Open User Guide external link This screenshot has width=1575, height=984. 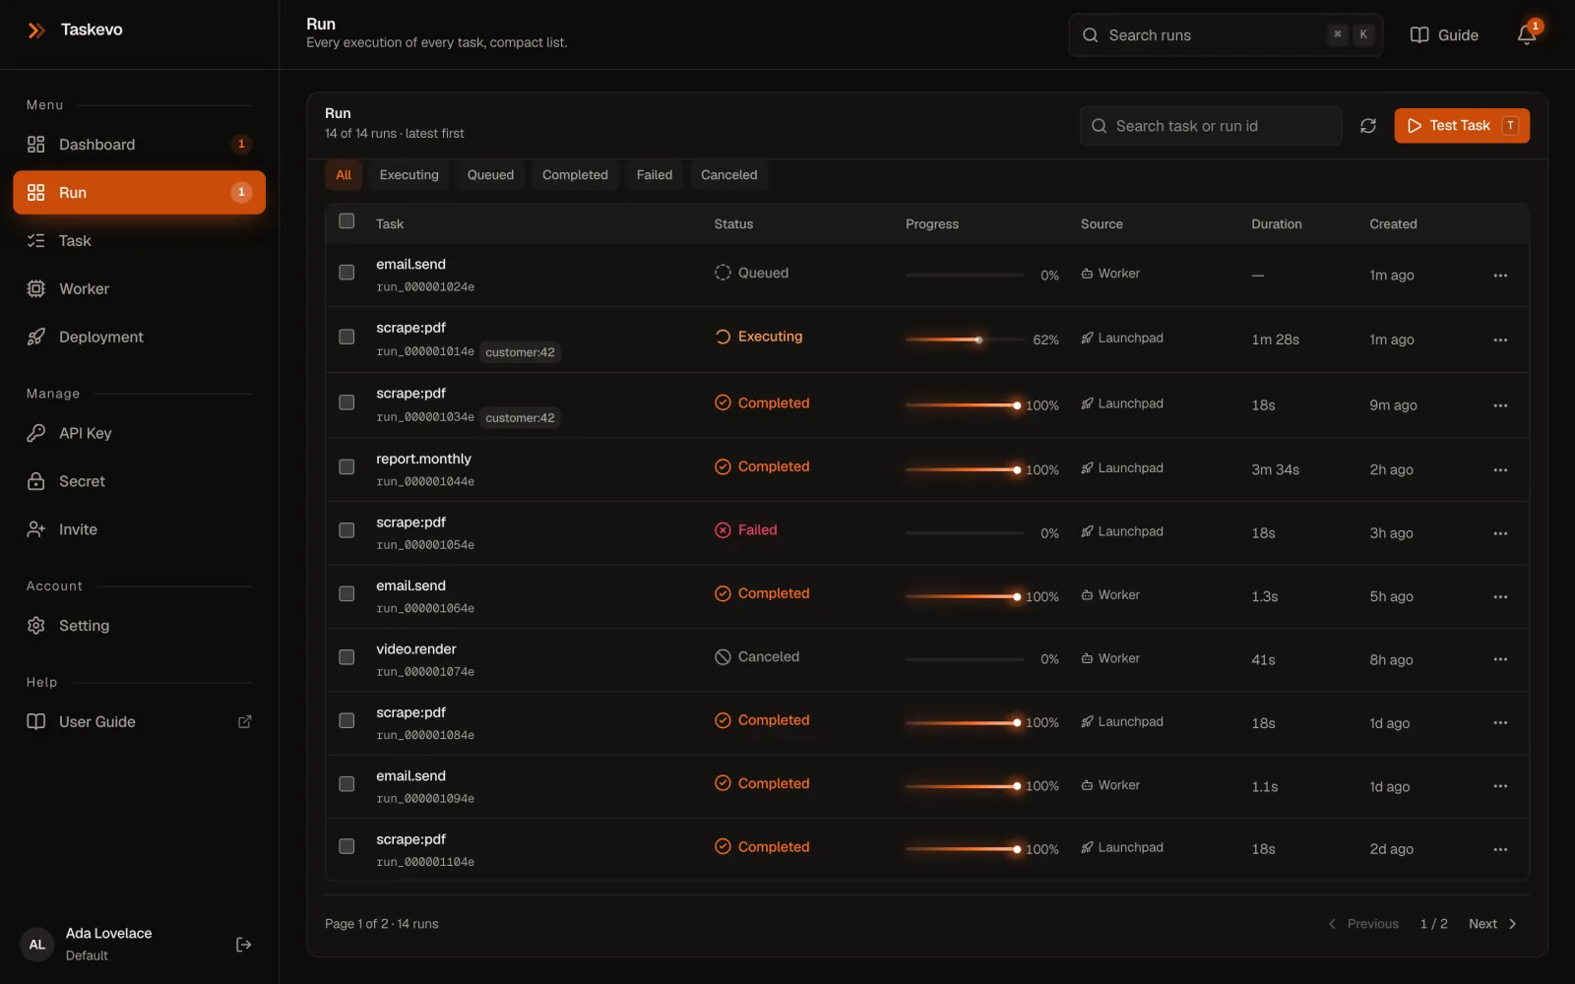[x=139, y=722]
